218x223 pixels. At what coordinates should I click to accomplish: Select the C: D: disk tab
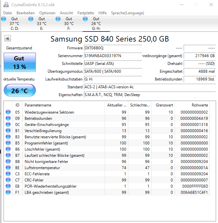click(15, 24)
